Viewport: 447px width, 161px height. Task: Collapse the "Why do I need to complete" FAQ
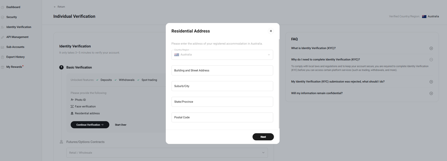tap(431, 60)
